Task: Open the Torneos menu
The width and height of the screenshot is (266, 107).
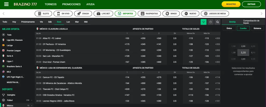Action: pos(51,4)
